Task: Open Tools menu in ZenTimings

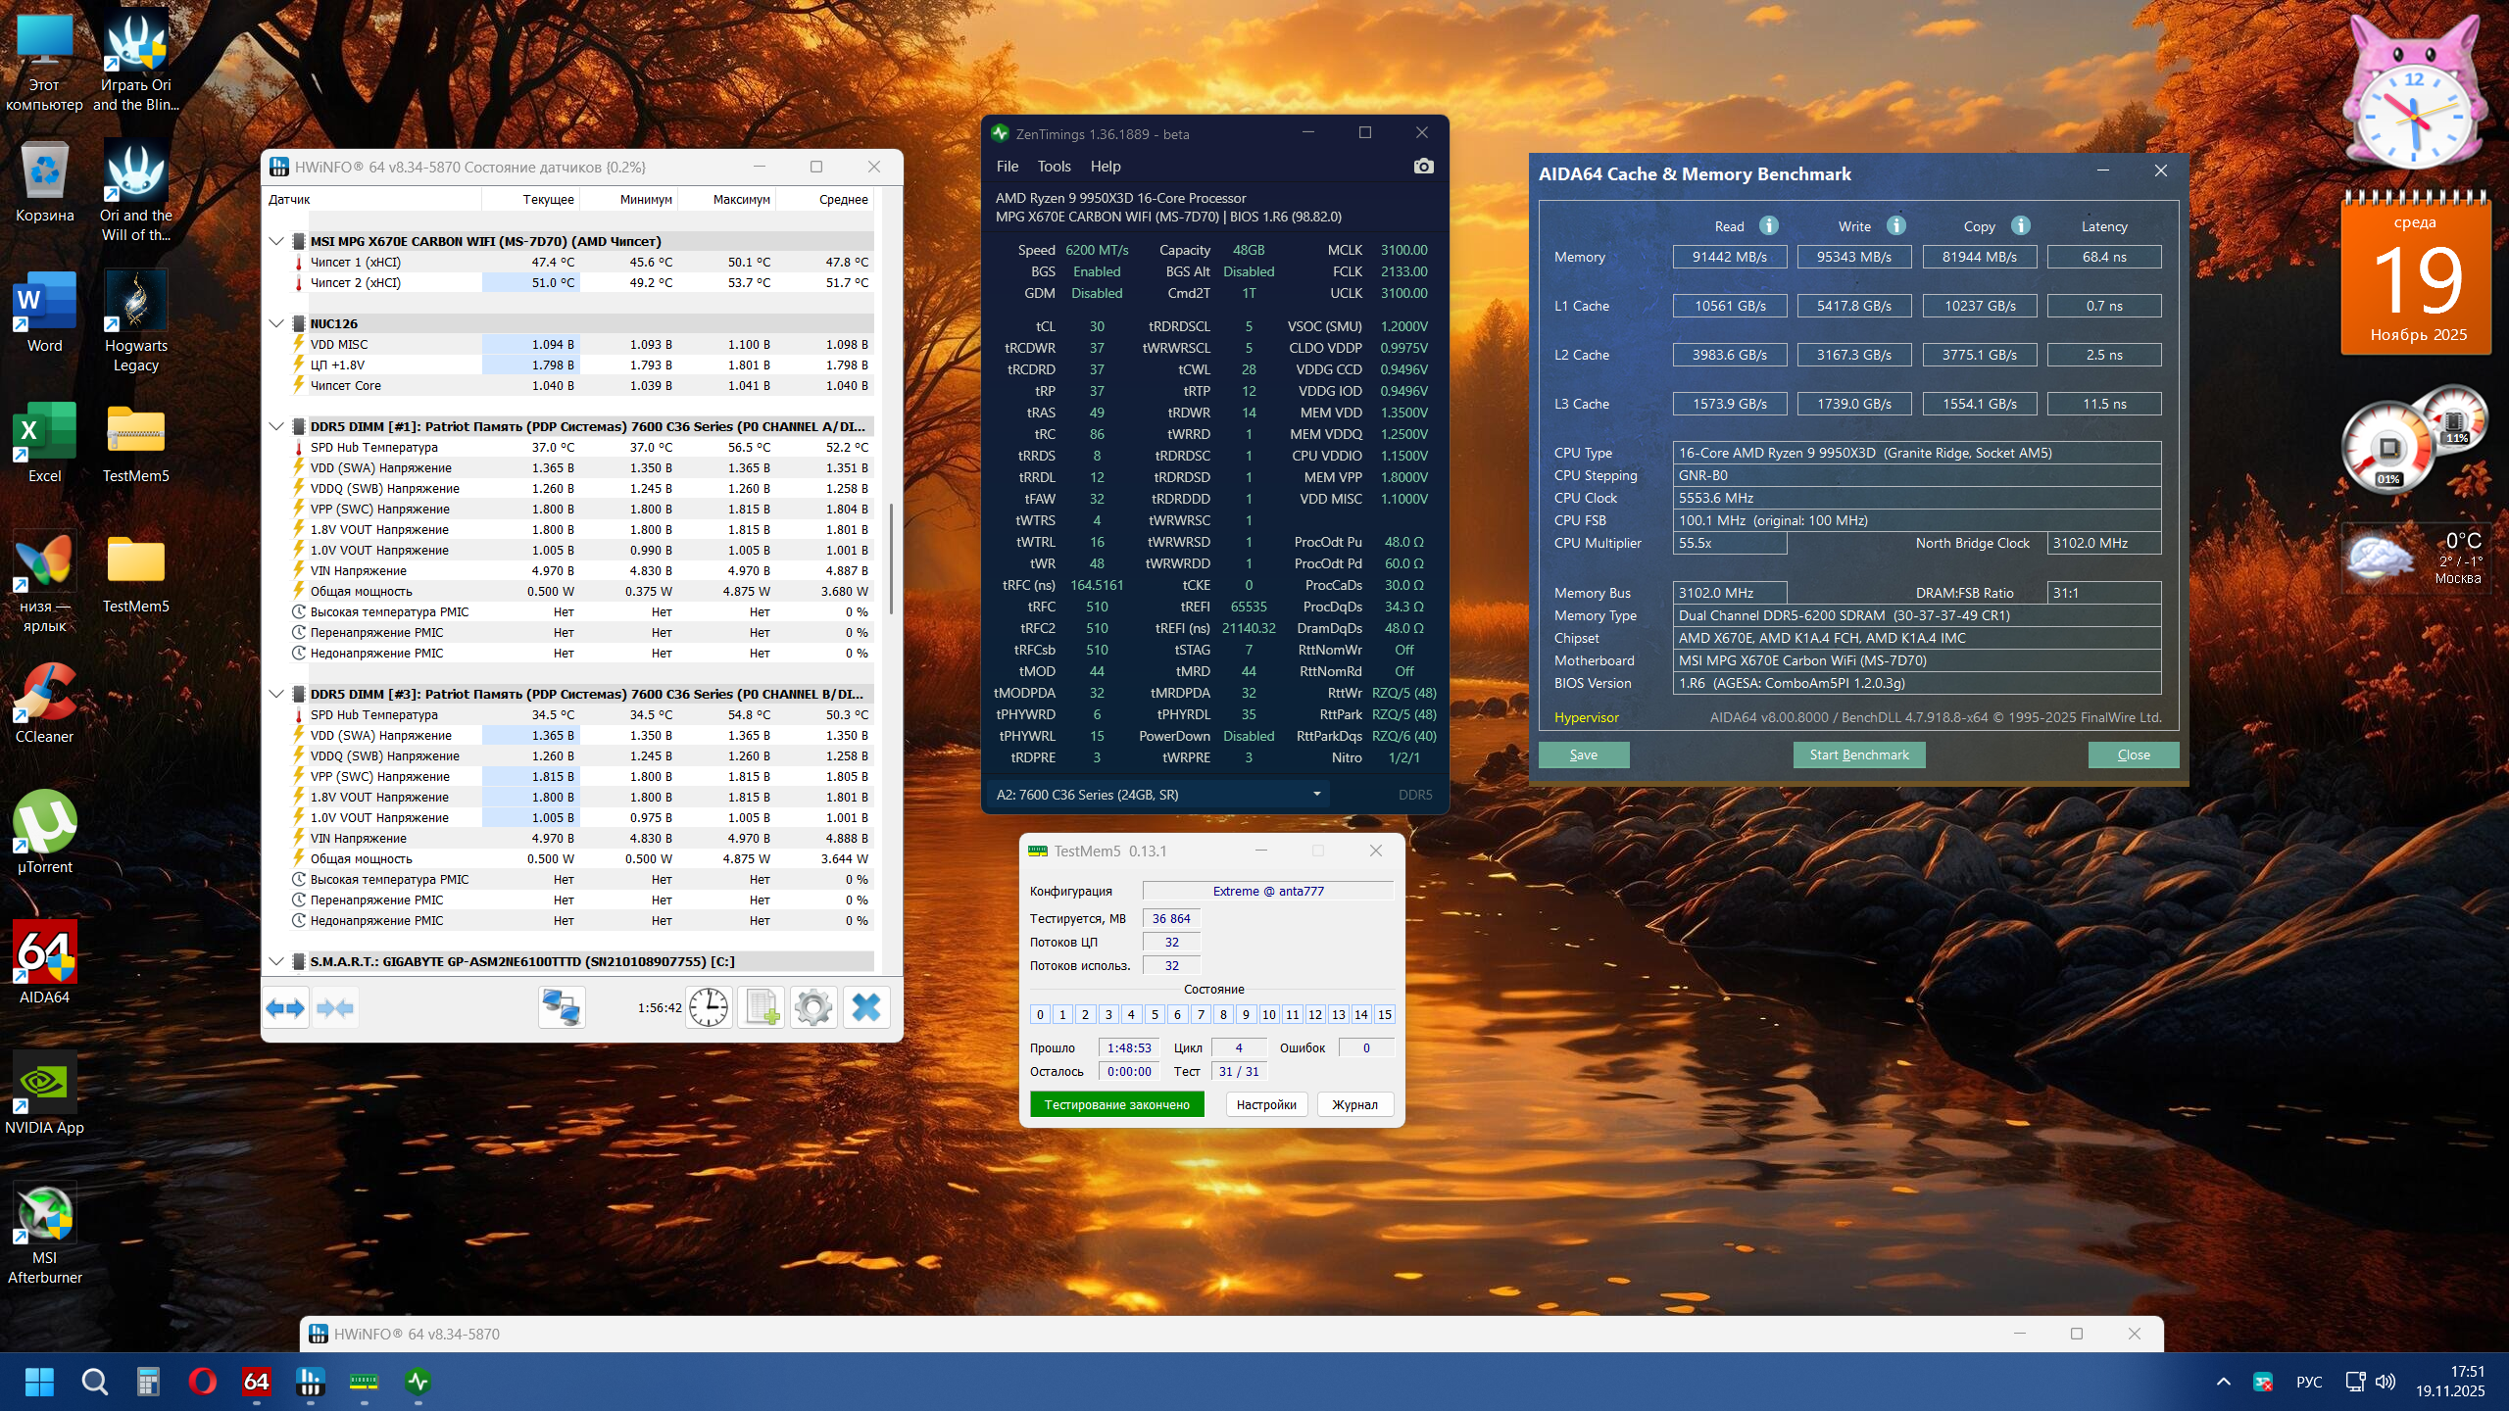Action: (1054, 167)
